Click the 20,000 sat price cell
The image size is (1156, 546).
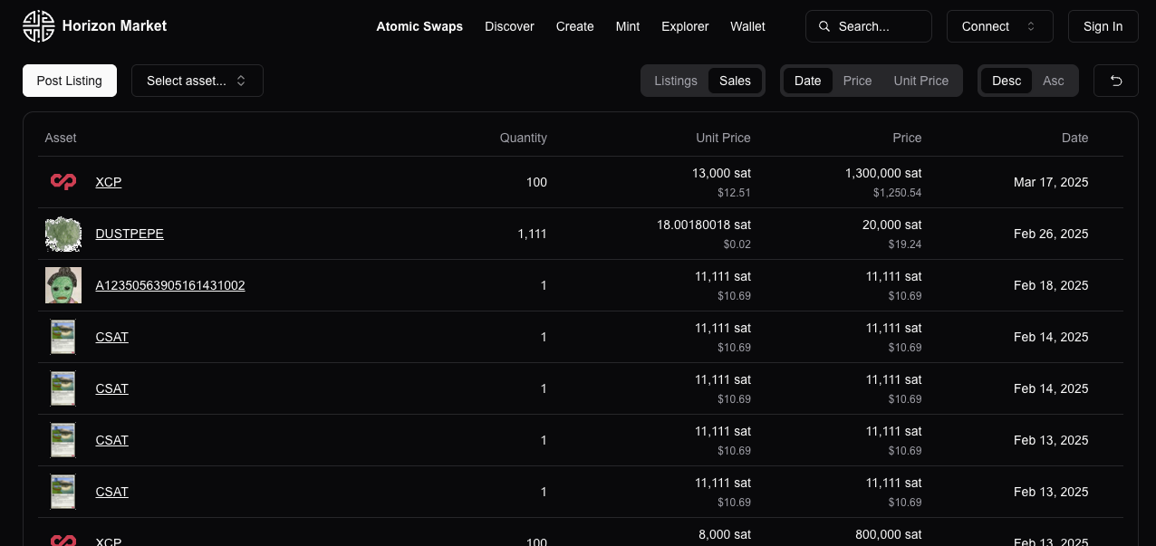click(x=892, y=225)
